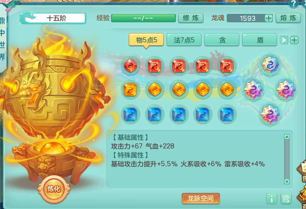Click the 修炼 button

click(x=191, y=18)
